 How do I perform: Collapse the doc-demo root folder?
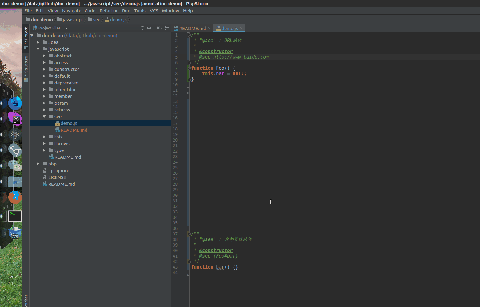click(x=32, y=36)
